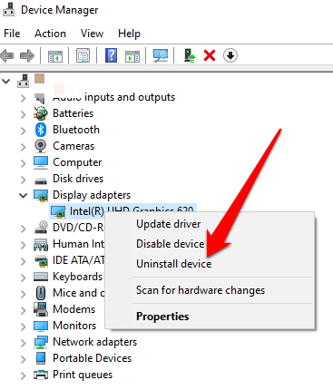Click the Keyboards category icon
Viewport: 333px width, 390px height.
[x=41, y=277]
